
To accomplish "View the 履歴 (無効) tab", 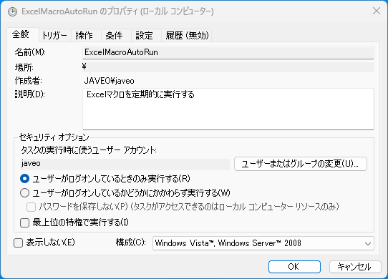I will pyautogui.click(x=187, y=35).
